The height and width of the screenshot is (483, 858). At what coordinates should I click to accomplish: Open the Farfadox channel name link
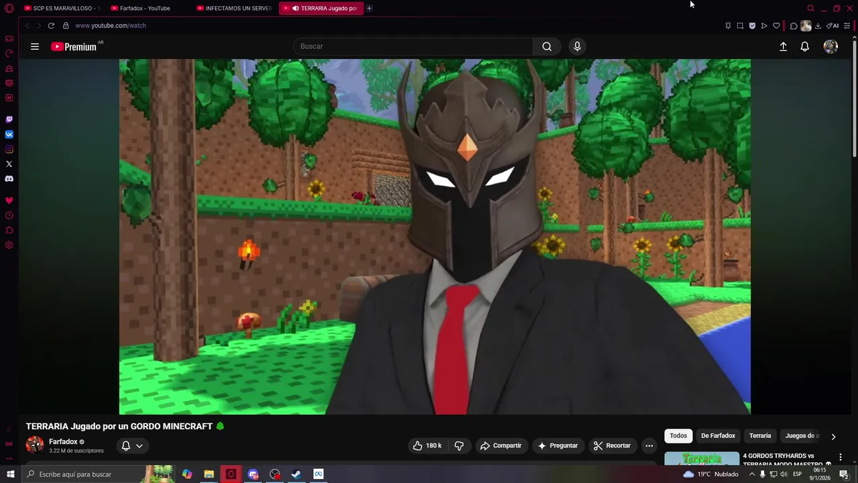coord(63,441)
